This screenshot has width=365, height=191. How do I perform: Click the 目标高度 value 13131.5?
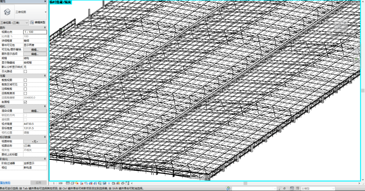pos(35,128)
